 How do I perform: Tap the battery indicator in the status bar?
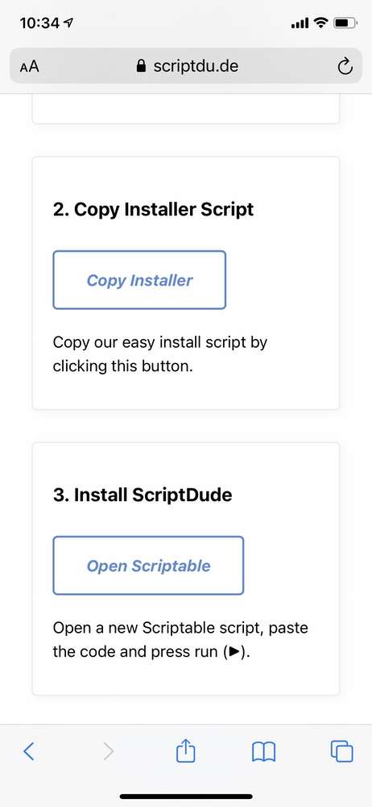pyautogui.click(x=345, y=23)
